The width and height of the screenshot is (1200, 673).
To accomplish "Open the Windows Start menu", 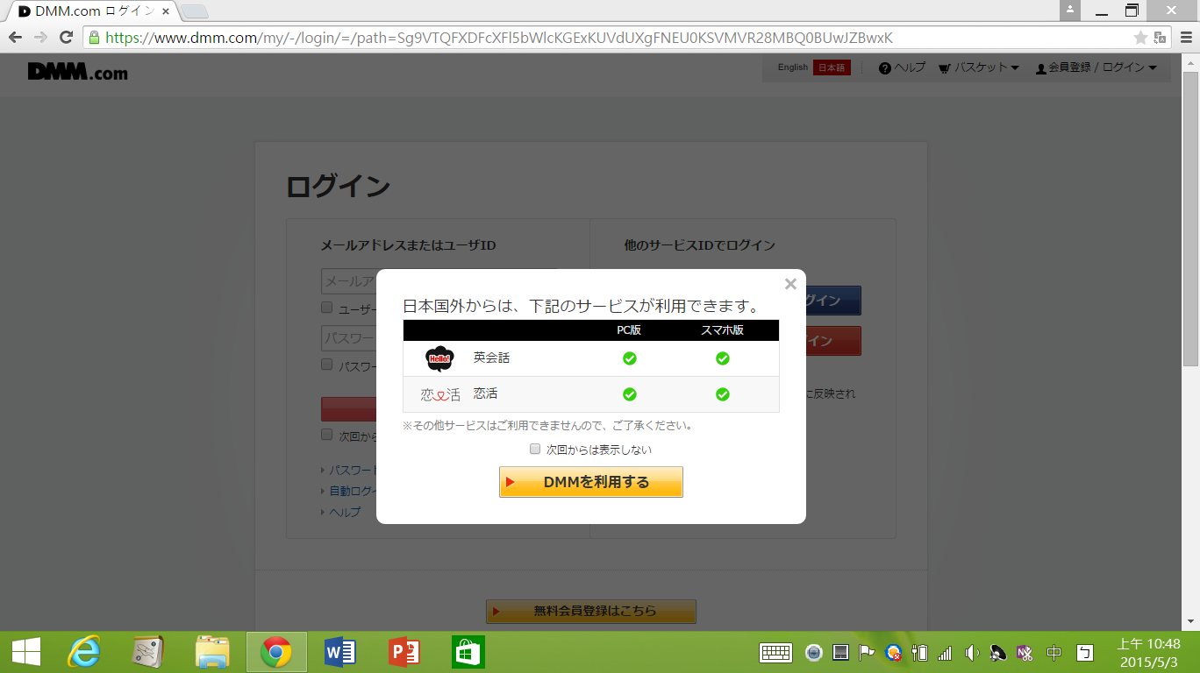I will (x=25, y=652).
